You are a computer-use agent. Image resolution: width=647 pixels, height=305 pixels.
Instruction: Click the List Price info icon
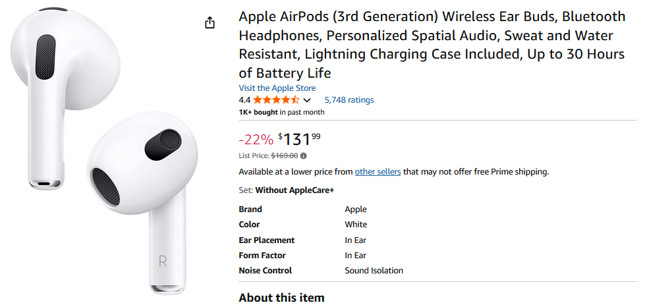pyautogui.click(x=304, y=156)
